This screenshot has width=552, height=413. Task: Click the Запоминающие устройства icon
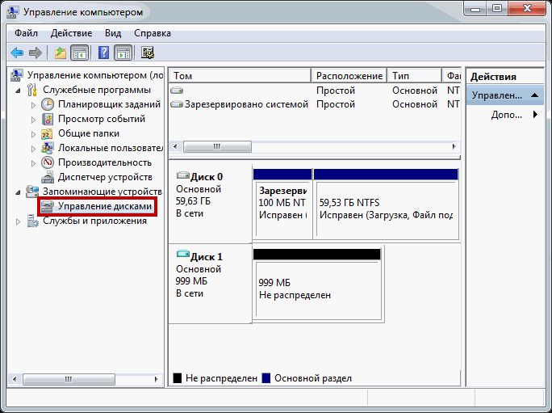tap(32, 192)
